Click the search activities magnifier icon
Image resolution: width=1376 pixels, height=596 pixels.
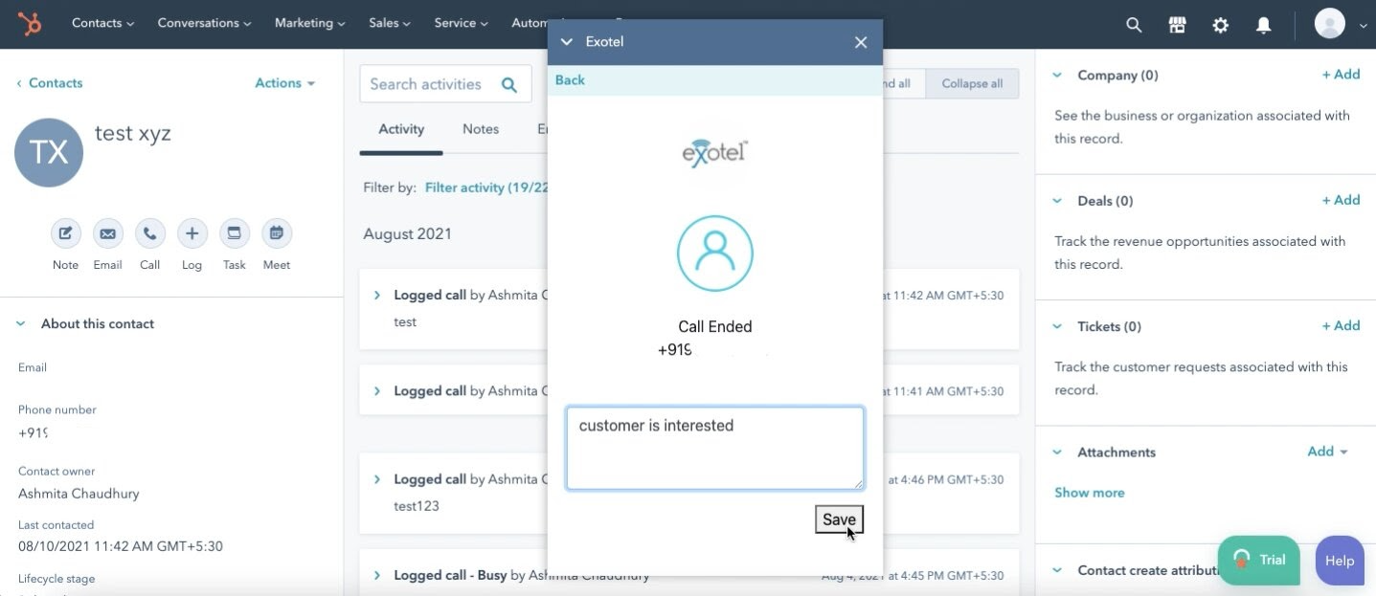click(x=509, y=85)
